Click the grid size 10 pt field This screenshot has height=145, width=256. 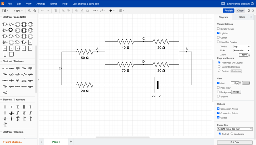pos(235,83)
